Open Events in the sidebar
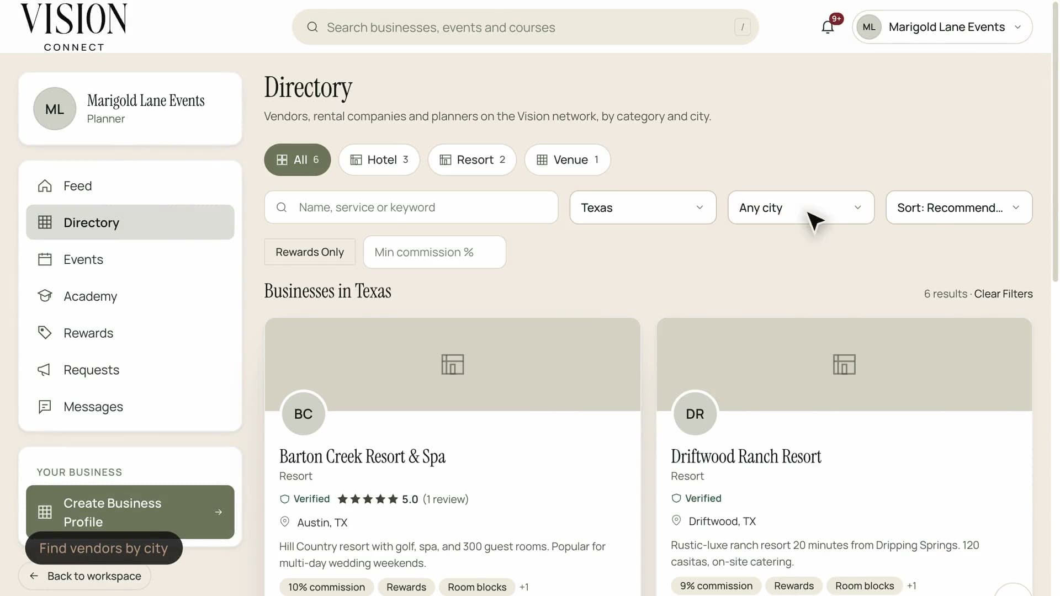The height and width of the screenshot is (596, 1060). point(130,259)
